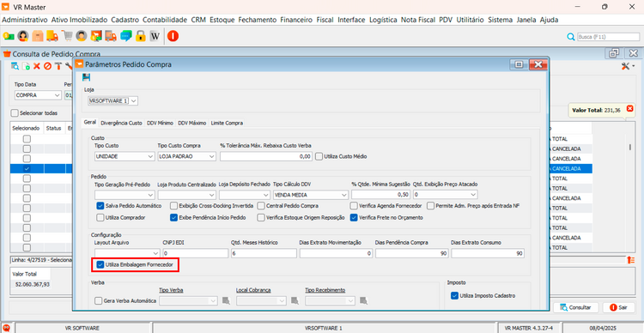Click the search magnifier icon beside Busca field
This screenshot has height=333, width=644.
(x=571, y=37)
